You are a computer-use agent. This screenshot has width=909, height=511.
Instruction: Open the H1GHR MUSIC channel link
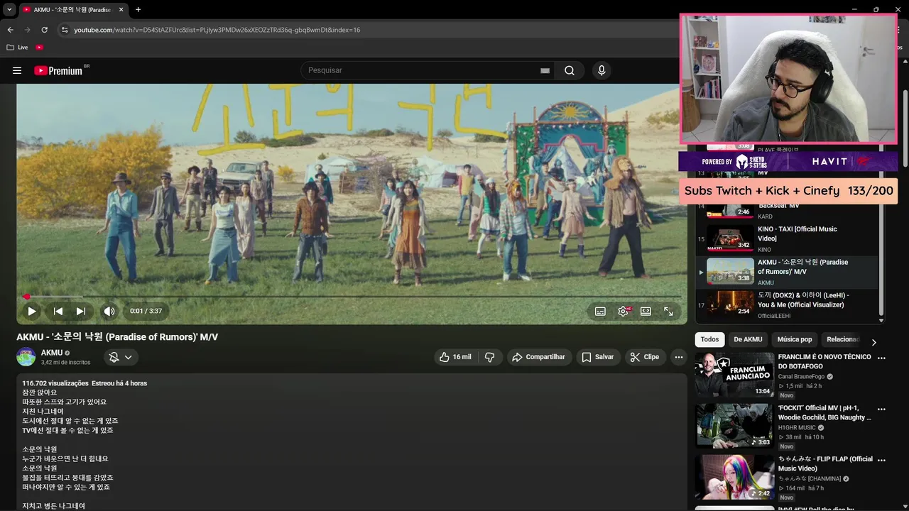point(797,428)
